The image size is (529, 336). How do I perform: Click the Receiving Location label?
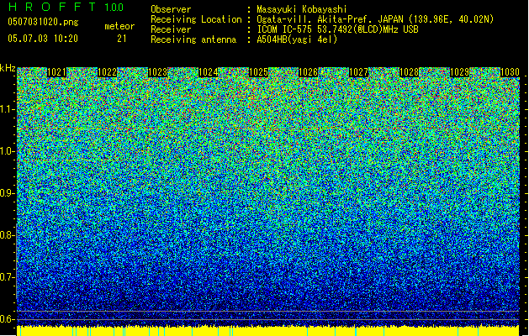click(x=196, y=19)
